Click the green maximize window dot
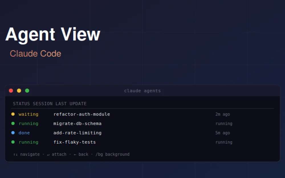Screen dimensions: 285x178 (x=27, y=91)
